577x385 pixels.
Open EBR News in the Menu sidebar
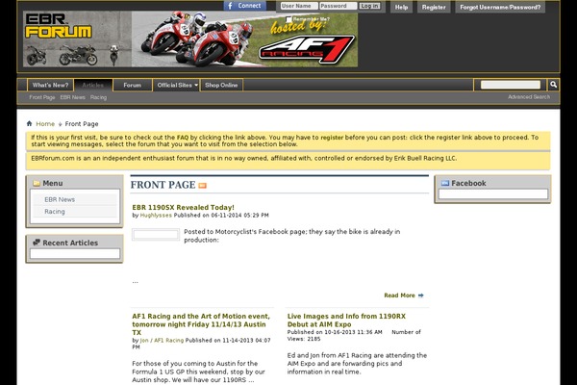(x=60, y=199)
